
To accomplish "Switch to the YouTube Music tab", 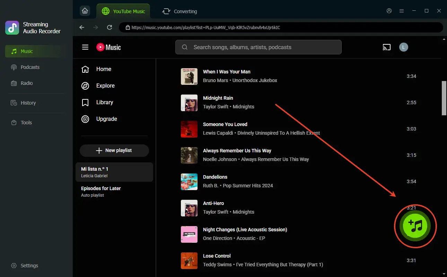I will click(123, 11).
